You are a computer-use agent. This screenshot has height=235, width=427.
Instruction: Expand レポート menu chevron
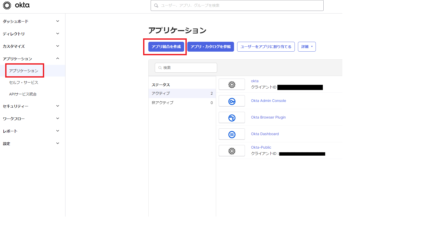(x=58, y=131)
